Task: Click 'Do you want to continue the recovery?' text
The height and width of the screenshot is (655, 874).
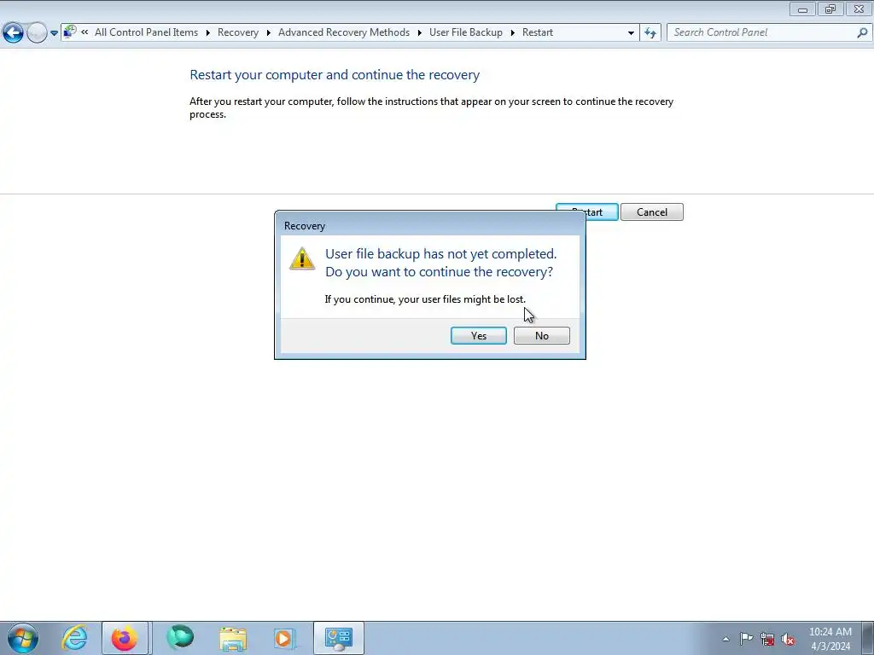Action: click(x=440, y=272)
